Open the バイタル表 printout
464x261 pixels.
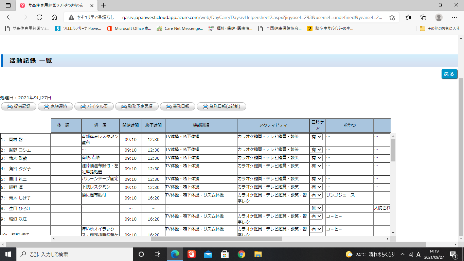[93, 106]
